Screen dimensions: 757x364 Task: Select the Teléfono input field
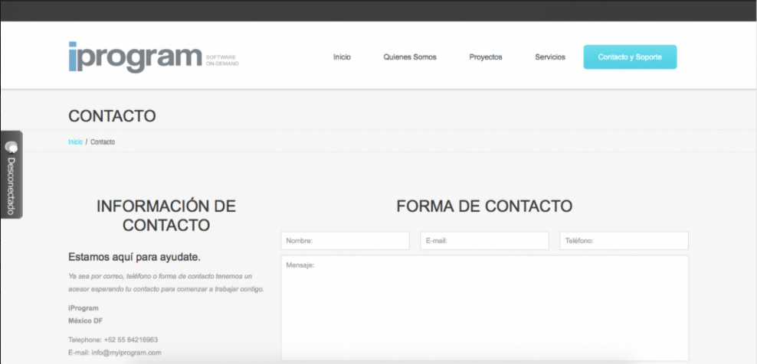click(624, 241)
